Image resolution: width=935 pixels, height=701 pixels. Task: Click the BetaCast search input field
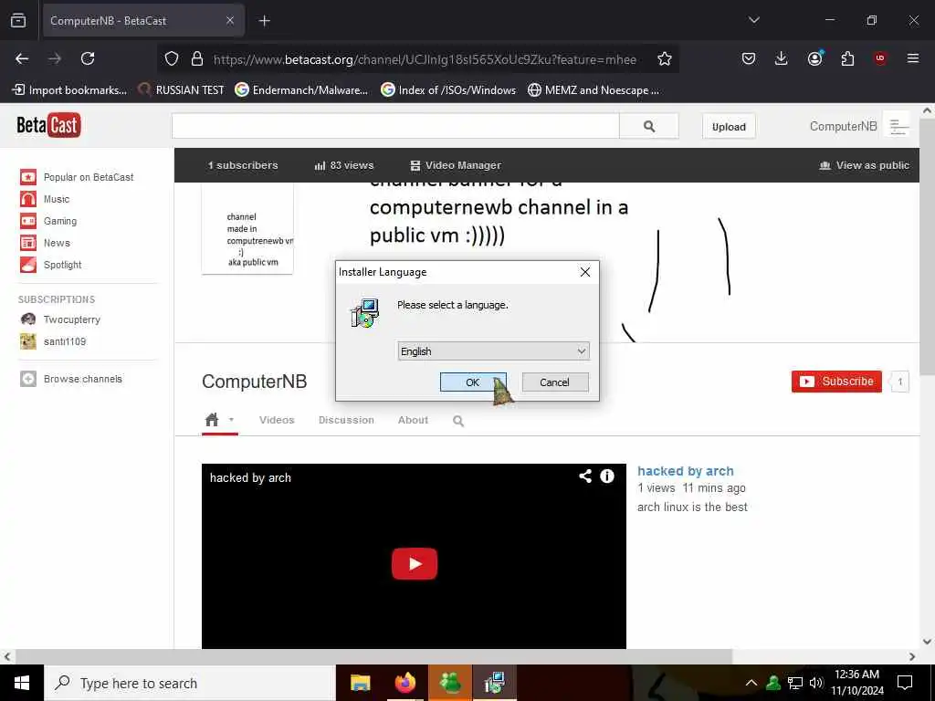click(396, 126)
